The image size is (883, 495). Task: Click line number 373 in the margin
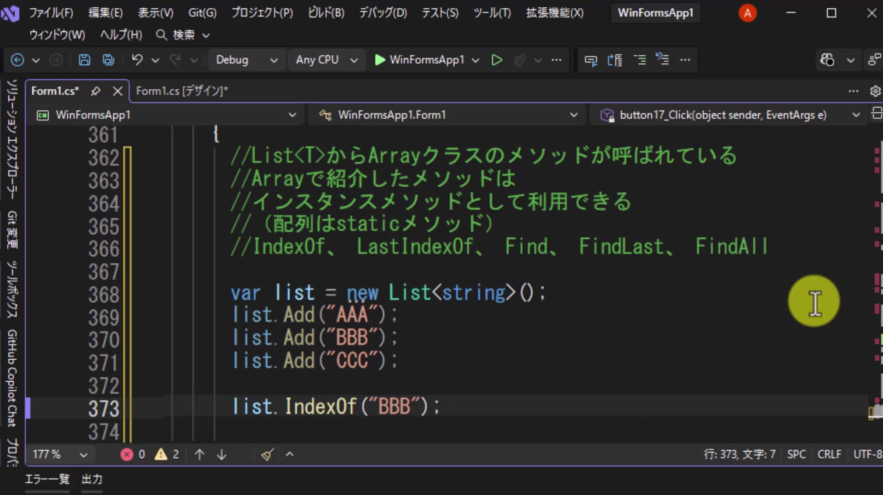(103, 409)
